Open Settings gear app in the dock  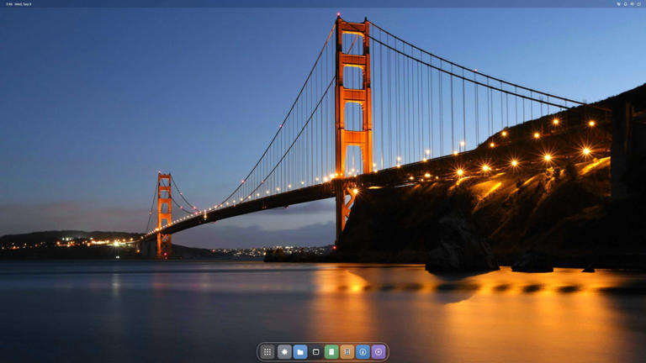(x=284, y=352)
